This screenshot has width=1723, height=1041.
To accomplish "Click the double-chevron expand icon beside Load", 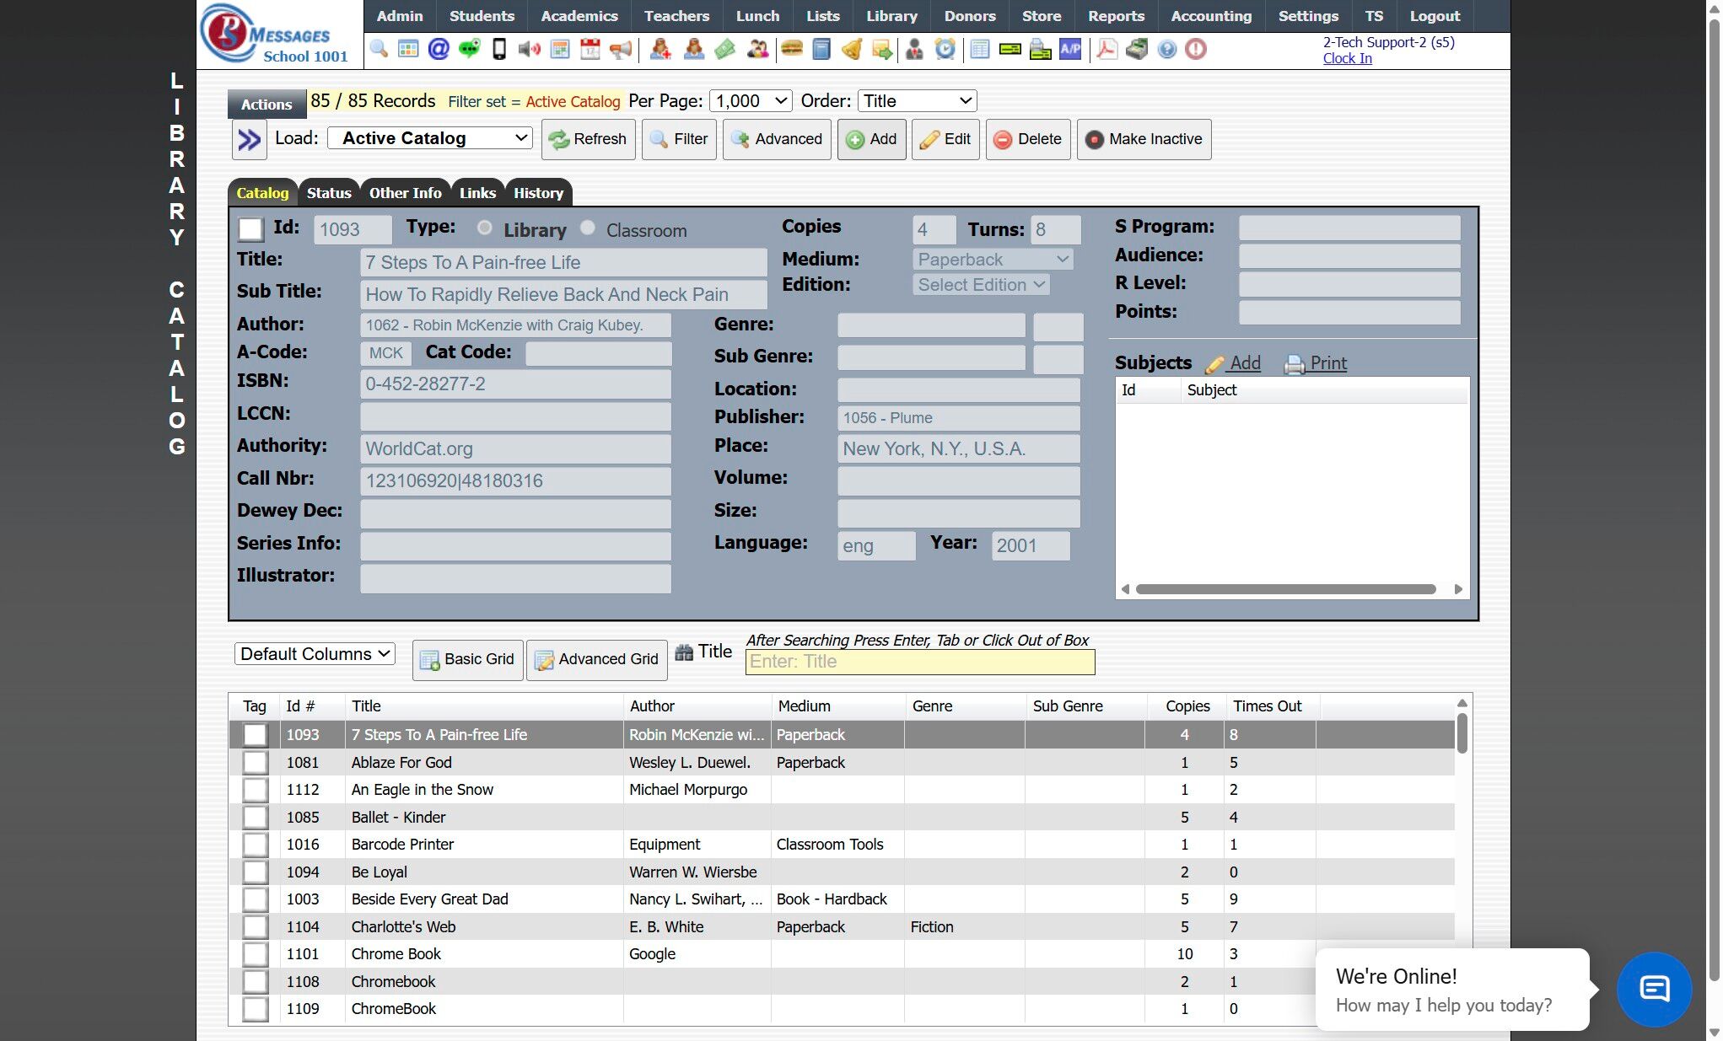I will (249, 139).
